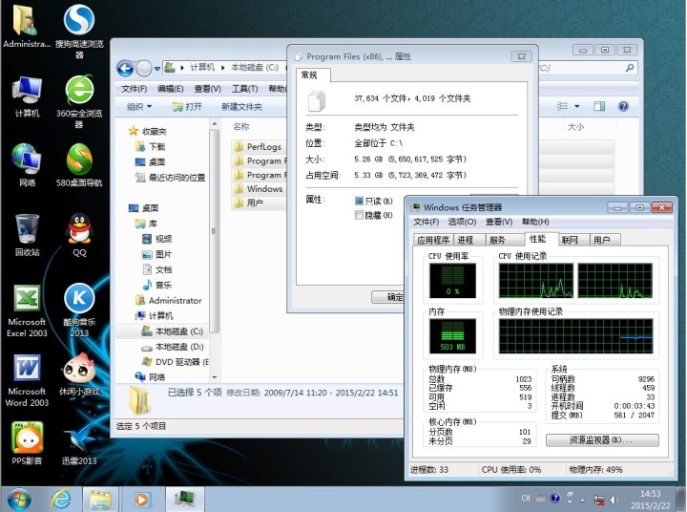
Task: Open the 组织 dropdown in Explorer toolbar
Action: (x=139, y=107)
